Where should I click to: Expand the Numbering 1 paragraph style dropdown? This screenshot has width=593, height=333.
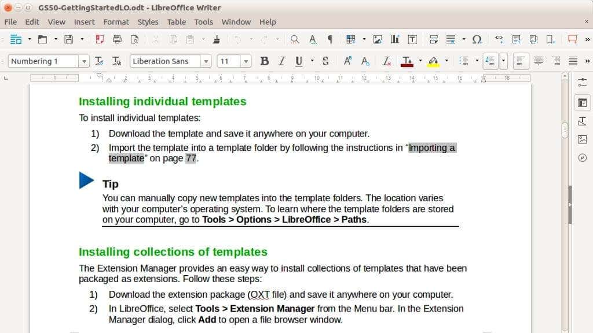pos(84,61)
